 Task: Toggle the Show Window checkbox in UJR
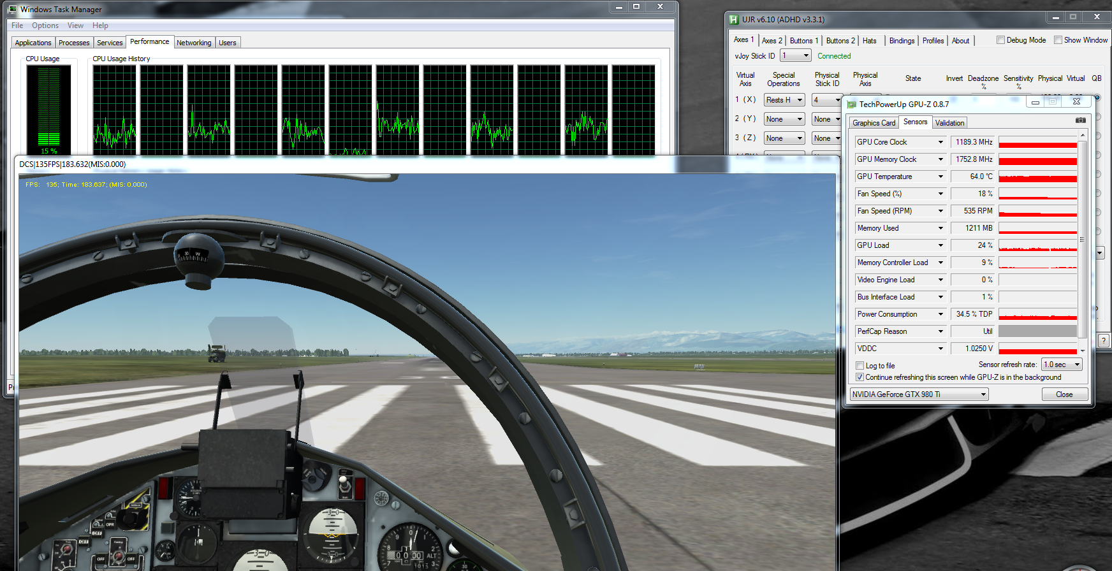pyautogui.click(x=1058, y=40)
